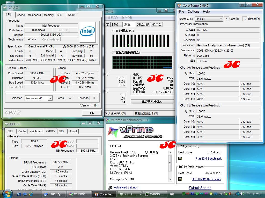265x198 pixels.
Task: Select About tab in bottom CPU-Z window
Action: (73, 131)
